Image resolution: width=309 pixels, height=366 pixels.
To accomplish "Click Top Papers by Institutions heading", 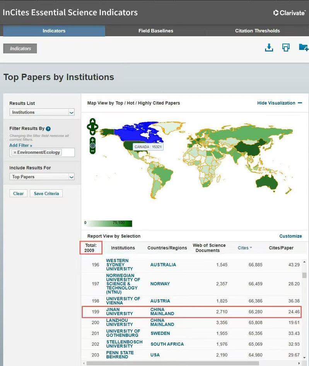I will [x=59, y=77].
